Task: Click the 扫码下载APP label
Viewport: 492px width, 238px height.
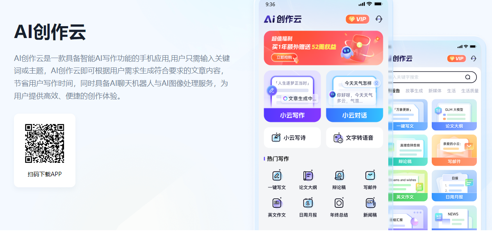Action: [45, 174]
